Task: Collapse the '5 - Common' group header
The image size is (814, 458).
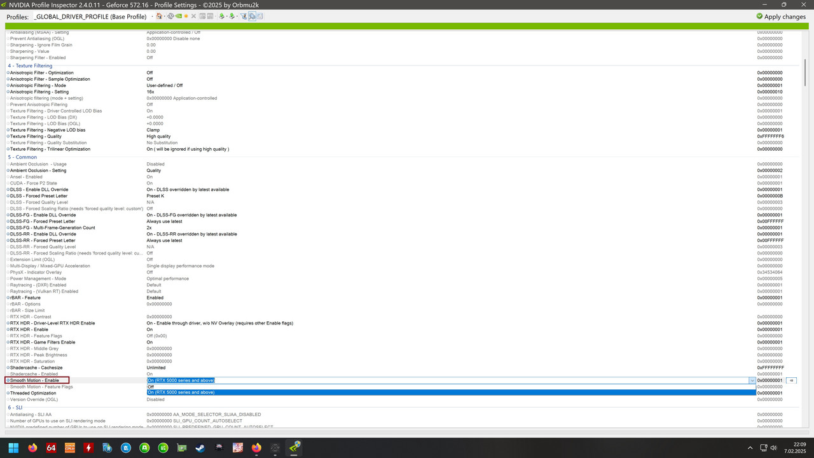Action: (x=22, y=157)
